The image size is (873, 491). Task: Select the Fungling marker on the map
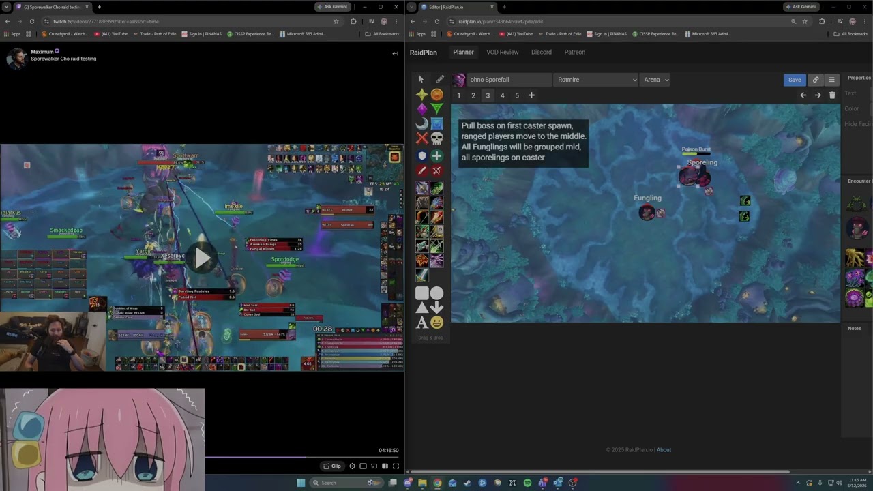click(x=647, y=212)
